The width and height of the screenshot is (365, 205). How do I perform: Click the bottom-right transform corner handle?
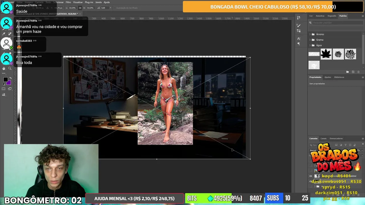[250, 159]
